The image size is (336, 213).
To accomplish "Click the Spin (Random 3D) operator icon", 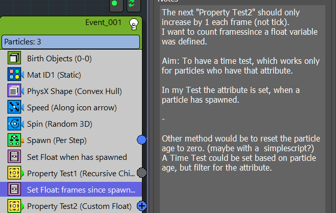I will [14, 124].
